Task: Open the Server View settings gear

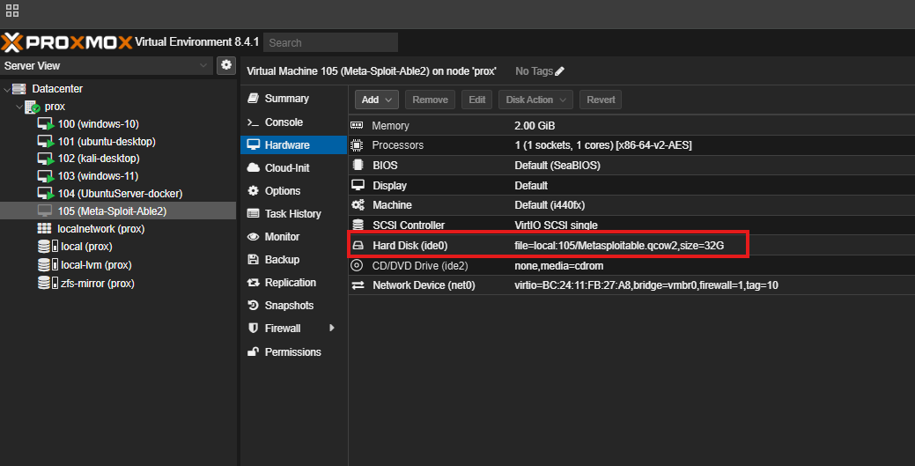Action: pos(226,65)
